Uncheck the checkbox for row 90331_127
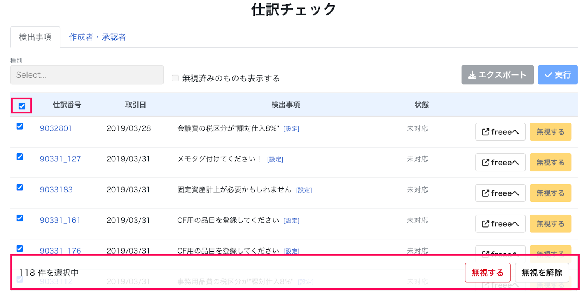Screen dimensions: 588x291 (x=20, y=157)
